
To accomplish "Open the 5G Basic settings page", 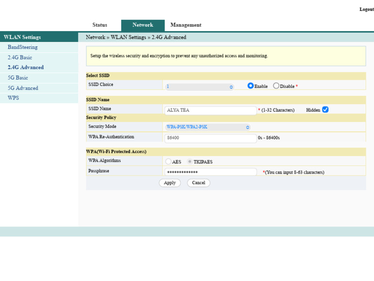I will tap(18, 78).
